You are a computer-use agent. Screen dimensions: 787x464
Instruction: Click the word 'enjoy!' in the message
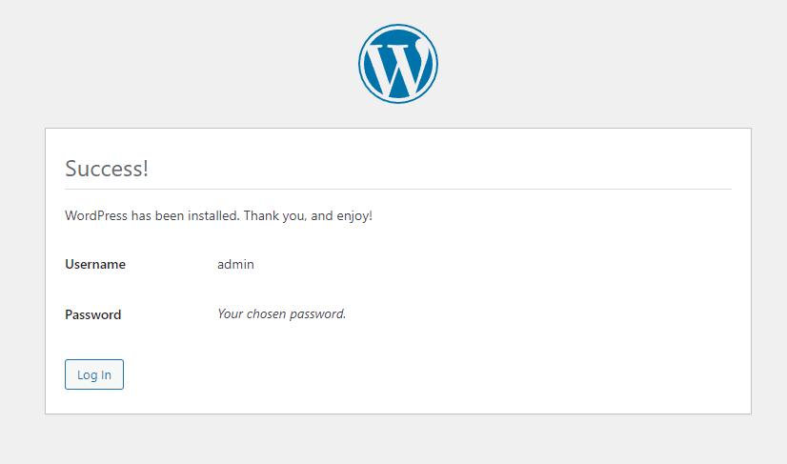(353, 216)
